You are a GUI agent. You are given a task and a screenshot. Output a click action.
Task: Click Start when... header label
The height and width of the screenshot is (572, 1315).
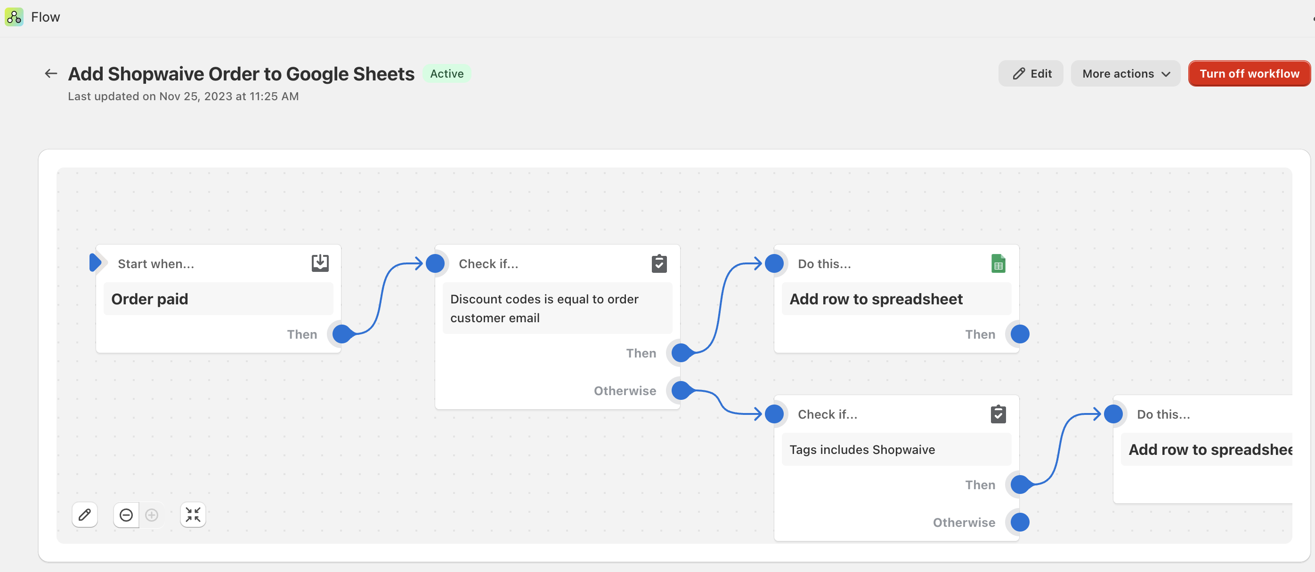(156, 263)
